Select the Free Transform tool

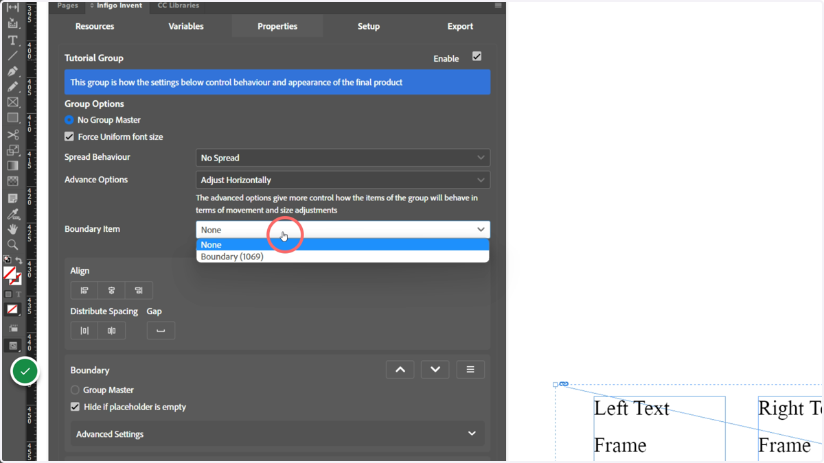(12, 150)
